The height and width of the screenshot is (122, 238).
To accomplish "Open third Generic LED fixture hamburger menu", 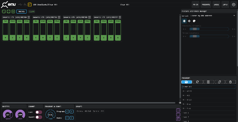I will [x=89, y=17].
